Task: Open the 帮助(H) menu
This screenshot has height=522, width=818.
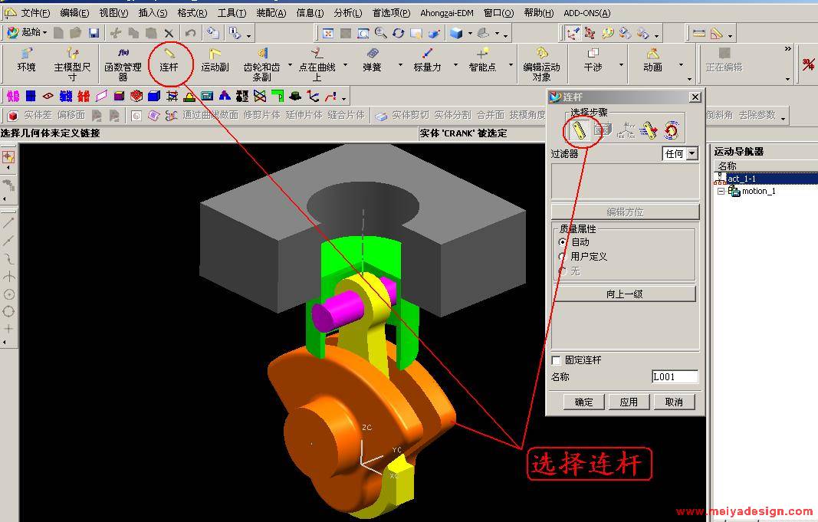Action: (x=539, y=12)
